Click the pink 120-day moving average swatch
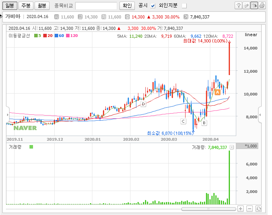 click(68, 36)
